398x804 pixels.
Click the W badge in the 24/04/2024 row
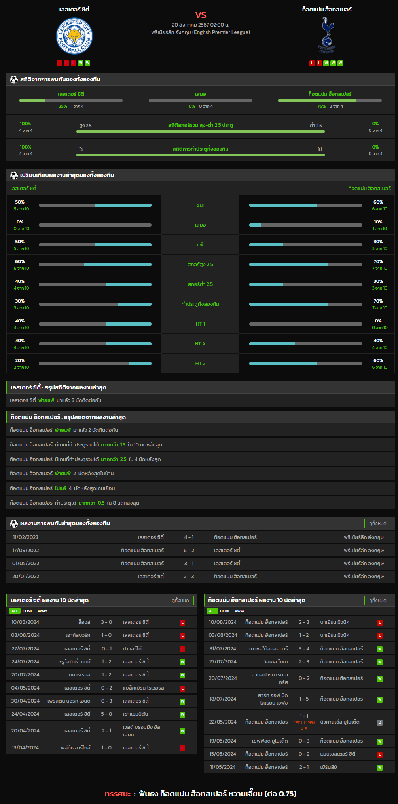pos(182,714)
